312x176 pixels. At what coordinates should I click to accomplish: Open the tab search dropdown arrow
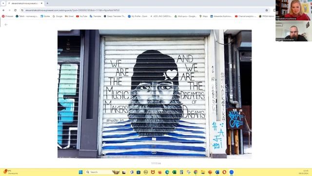coord(3,3)
